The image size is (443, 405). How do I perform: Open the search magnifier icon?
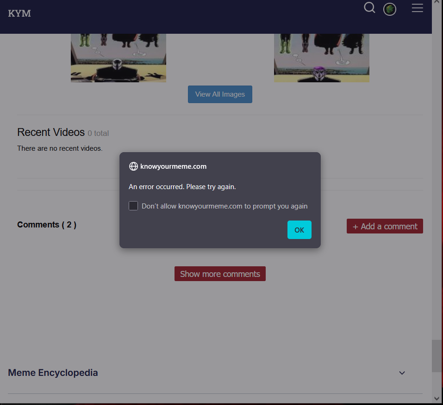coord(369,8)
